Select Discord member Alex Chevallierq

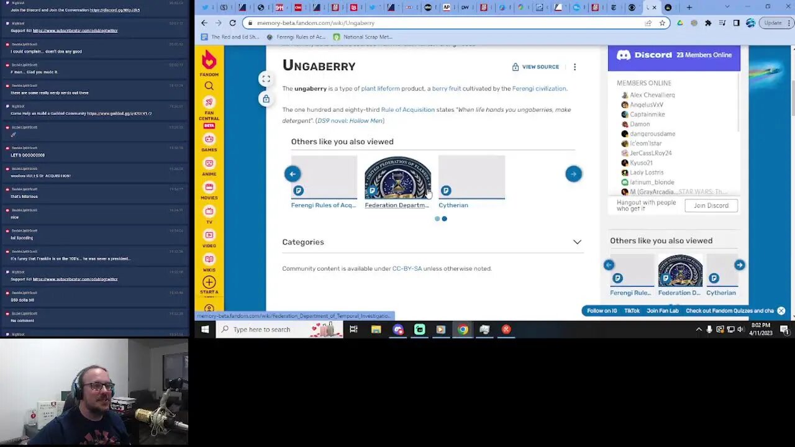pos(648,95)
